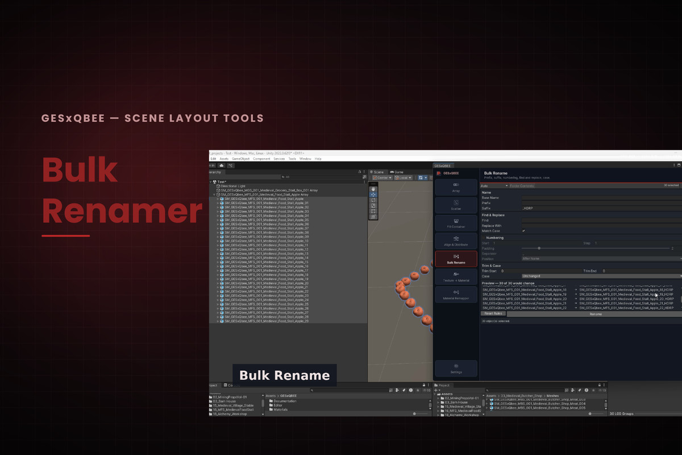Click the GESxQBEE logo in sidebar
682x455 pixels.
point(439,173)
